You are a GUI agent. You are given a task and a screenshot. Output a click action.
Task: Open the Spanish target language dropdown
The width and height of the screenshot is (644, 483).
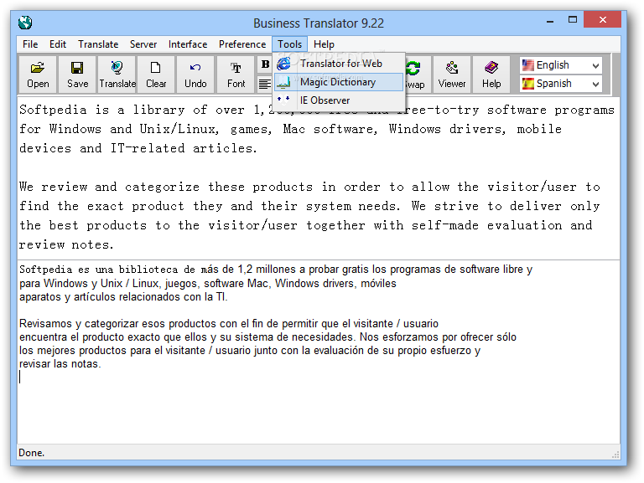[595, 84]
